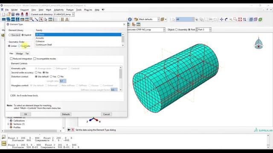
Task: Switch to the Tet tab
Action: [27, 54]
